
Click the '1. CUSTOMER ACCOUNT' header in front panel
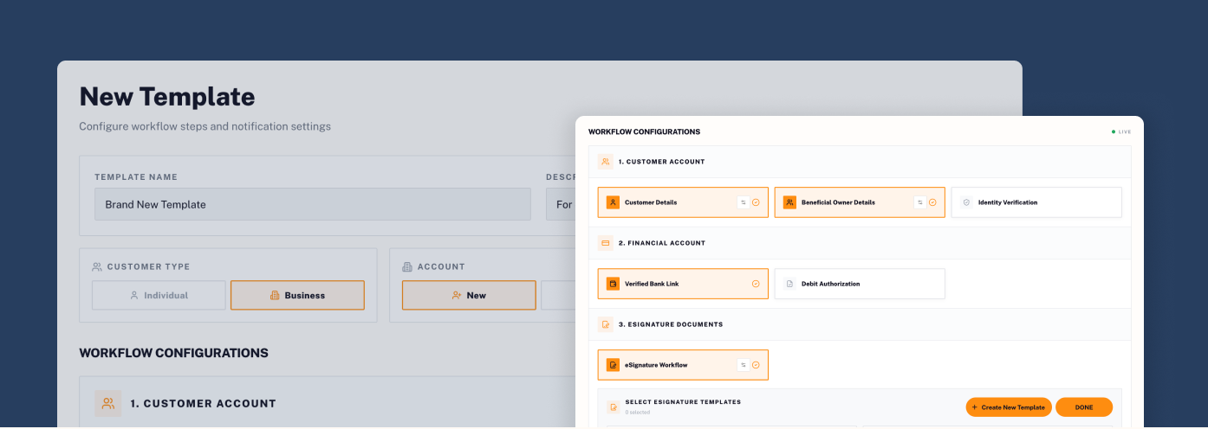(x=661, y=162)
